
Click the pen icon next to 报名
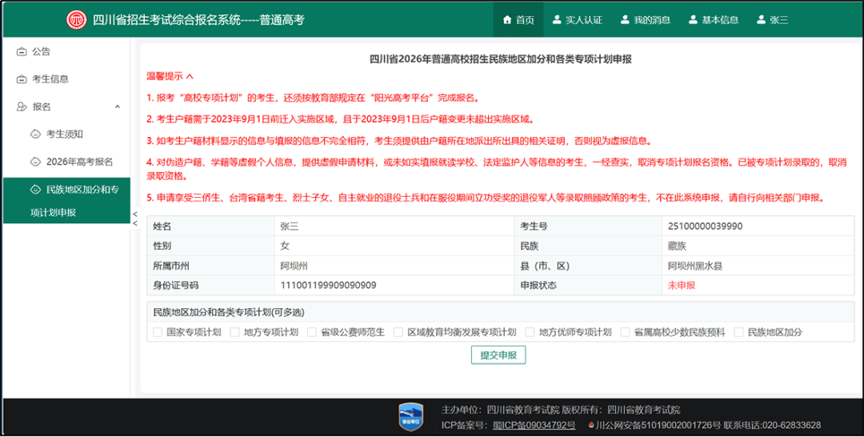click(22, 107)
